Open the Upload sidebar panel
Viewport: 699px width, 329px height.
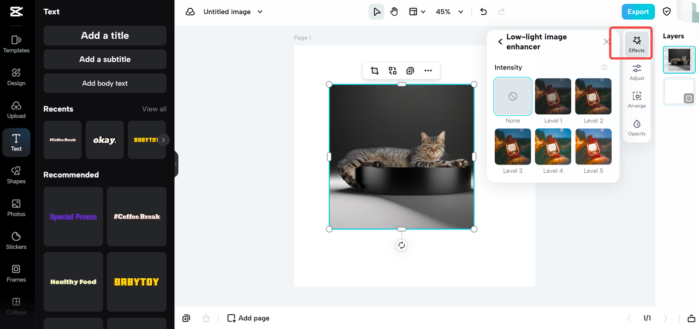tap(16, 110)
